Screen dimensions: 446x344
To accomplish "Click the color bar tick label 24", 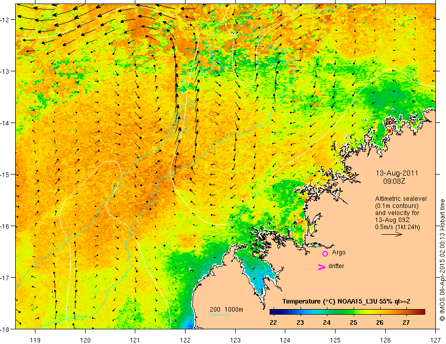I will click(x=326, y=322).
